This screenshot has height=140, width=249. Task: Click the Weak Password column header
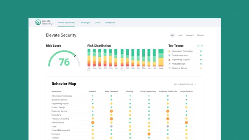tap(111, 91)
